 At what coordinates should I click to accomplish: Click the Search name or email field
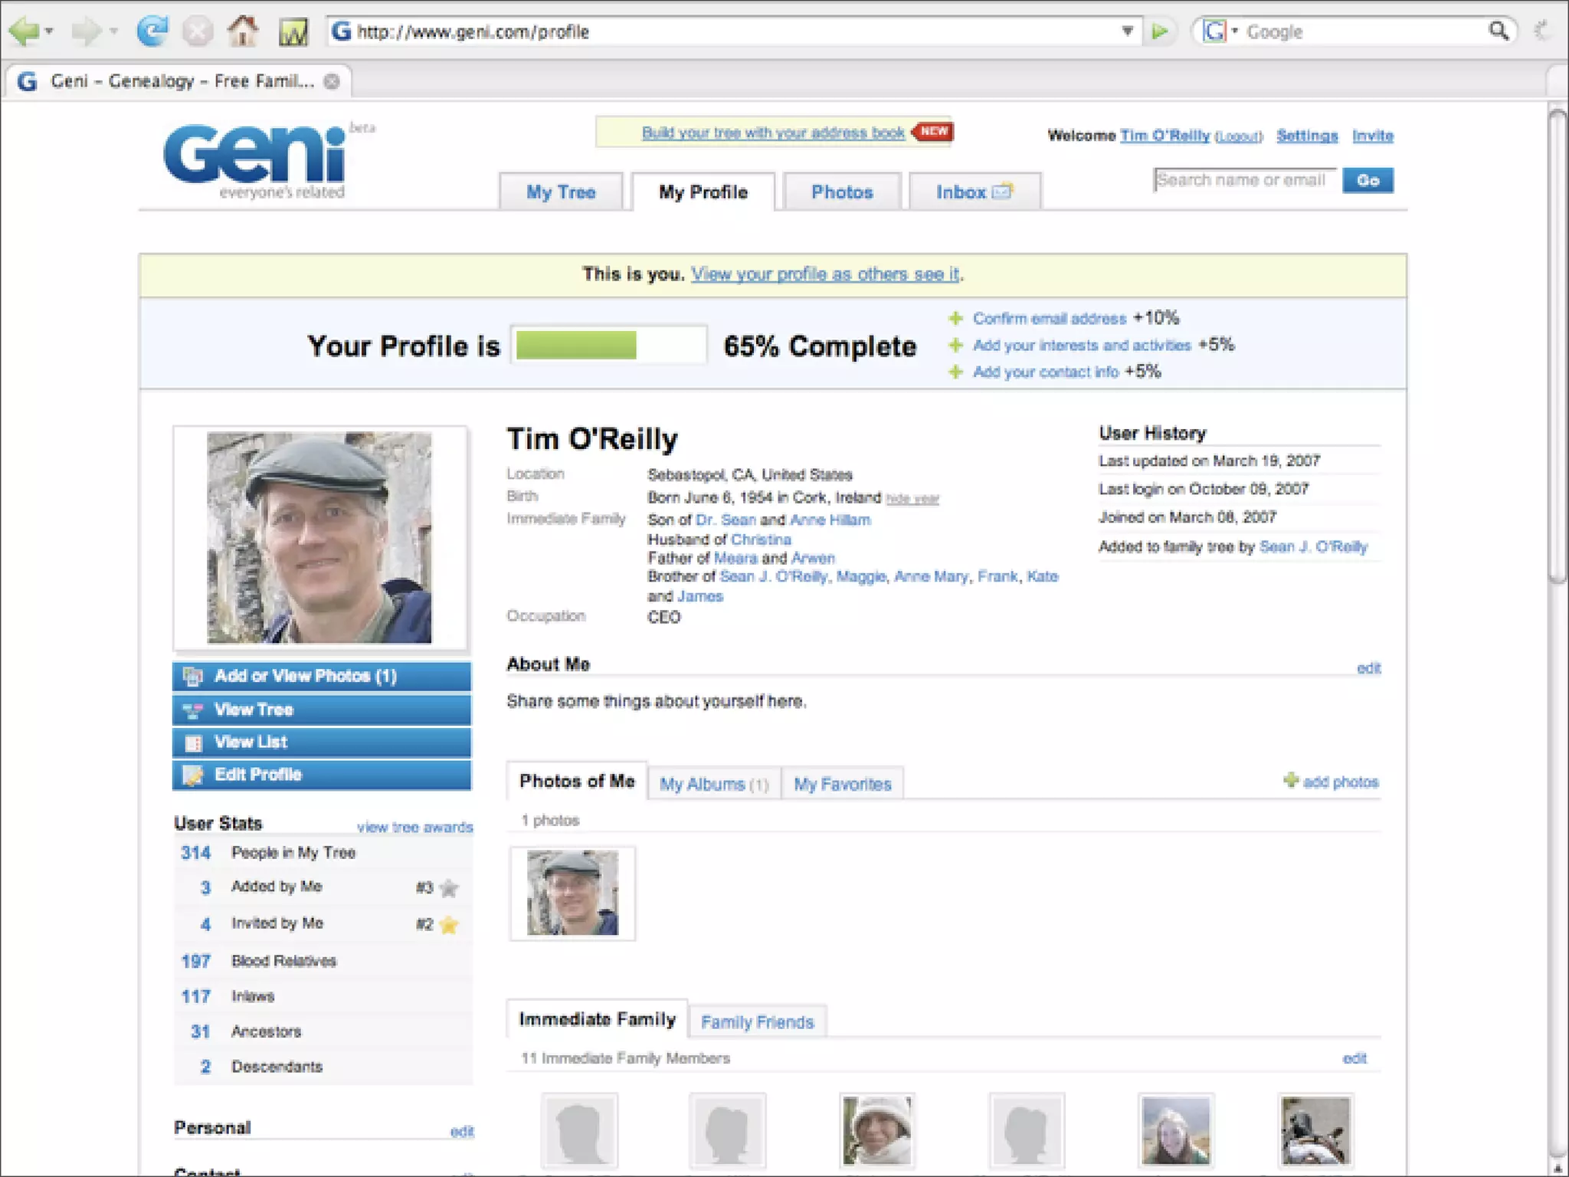[1244, 180]
